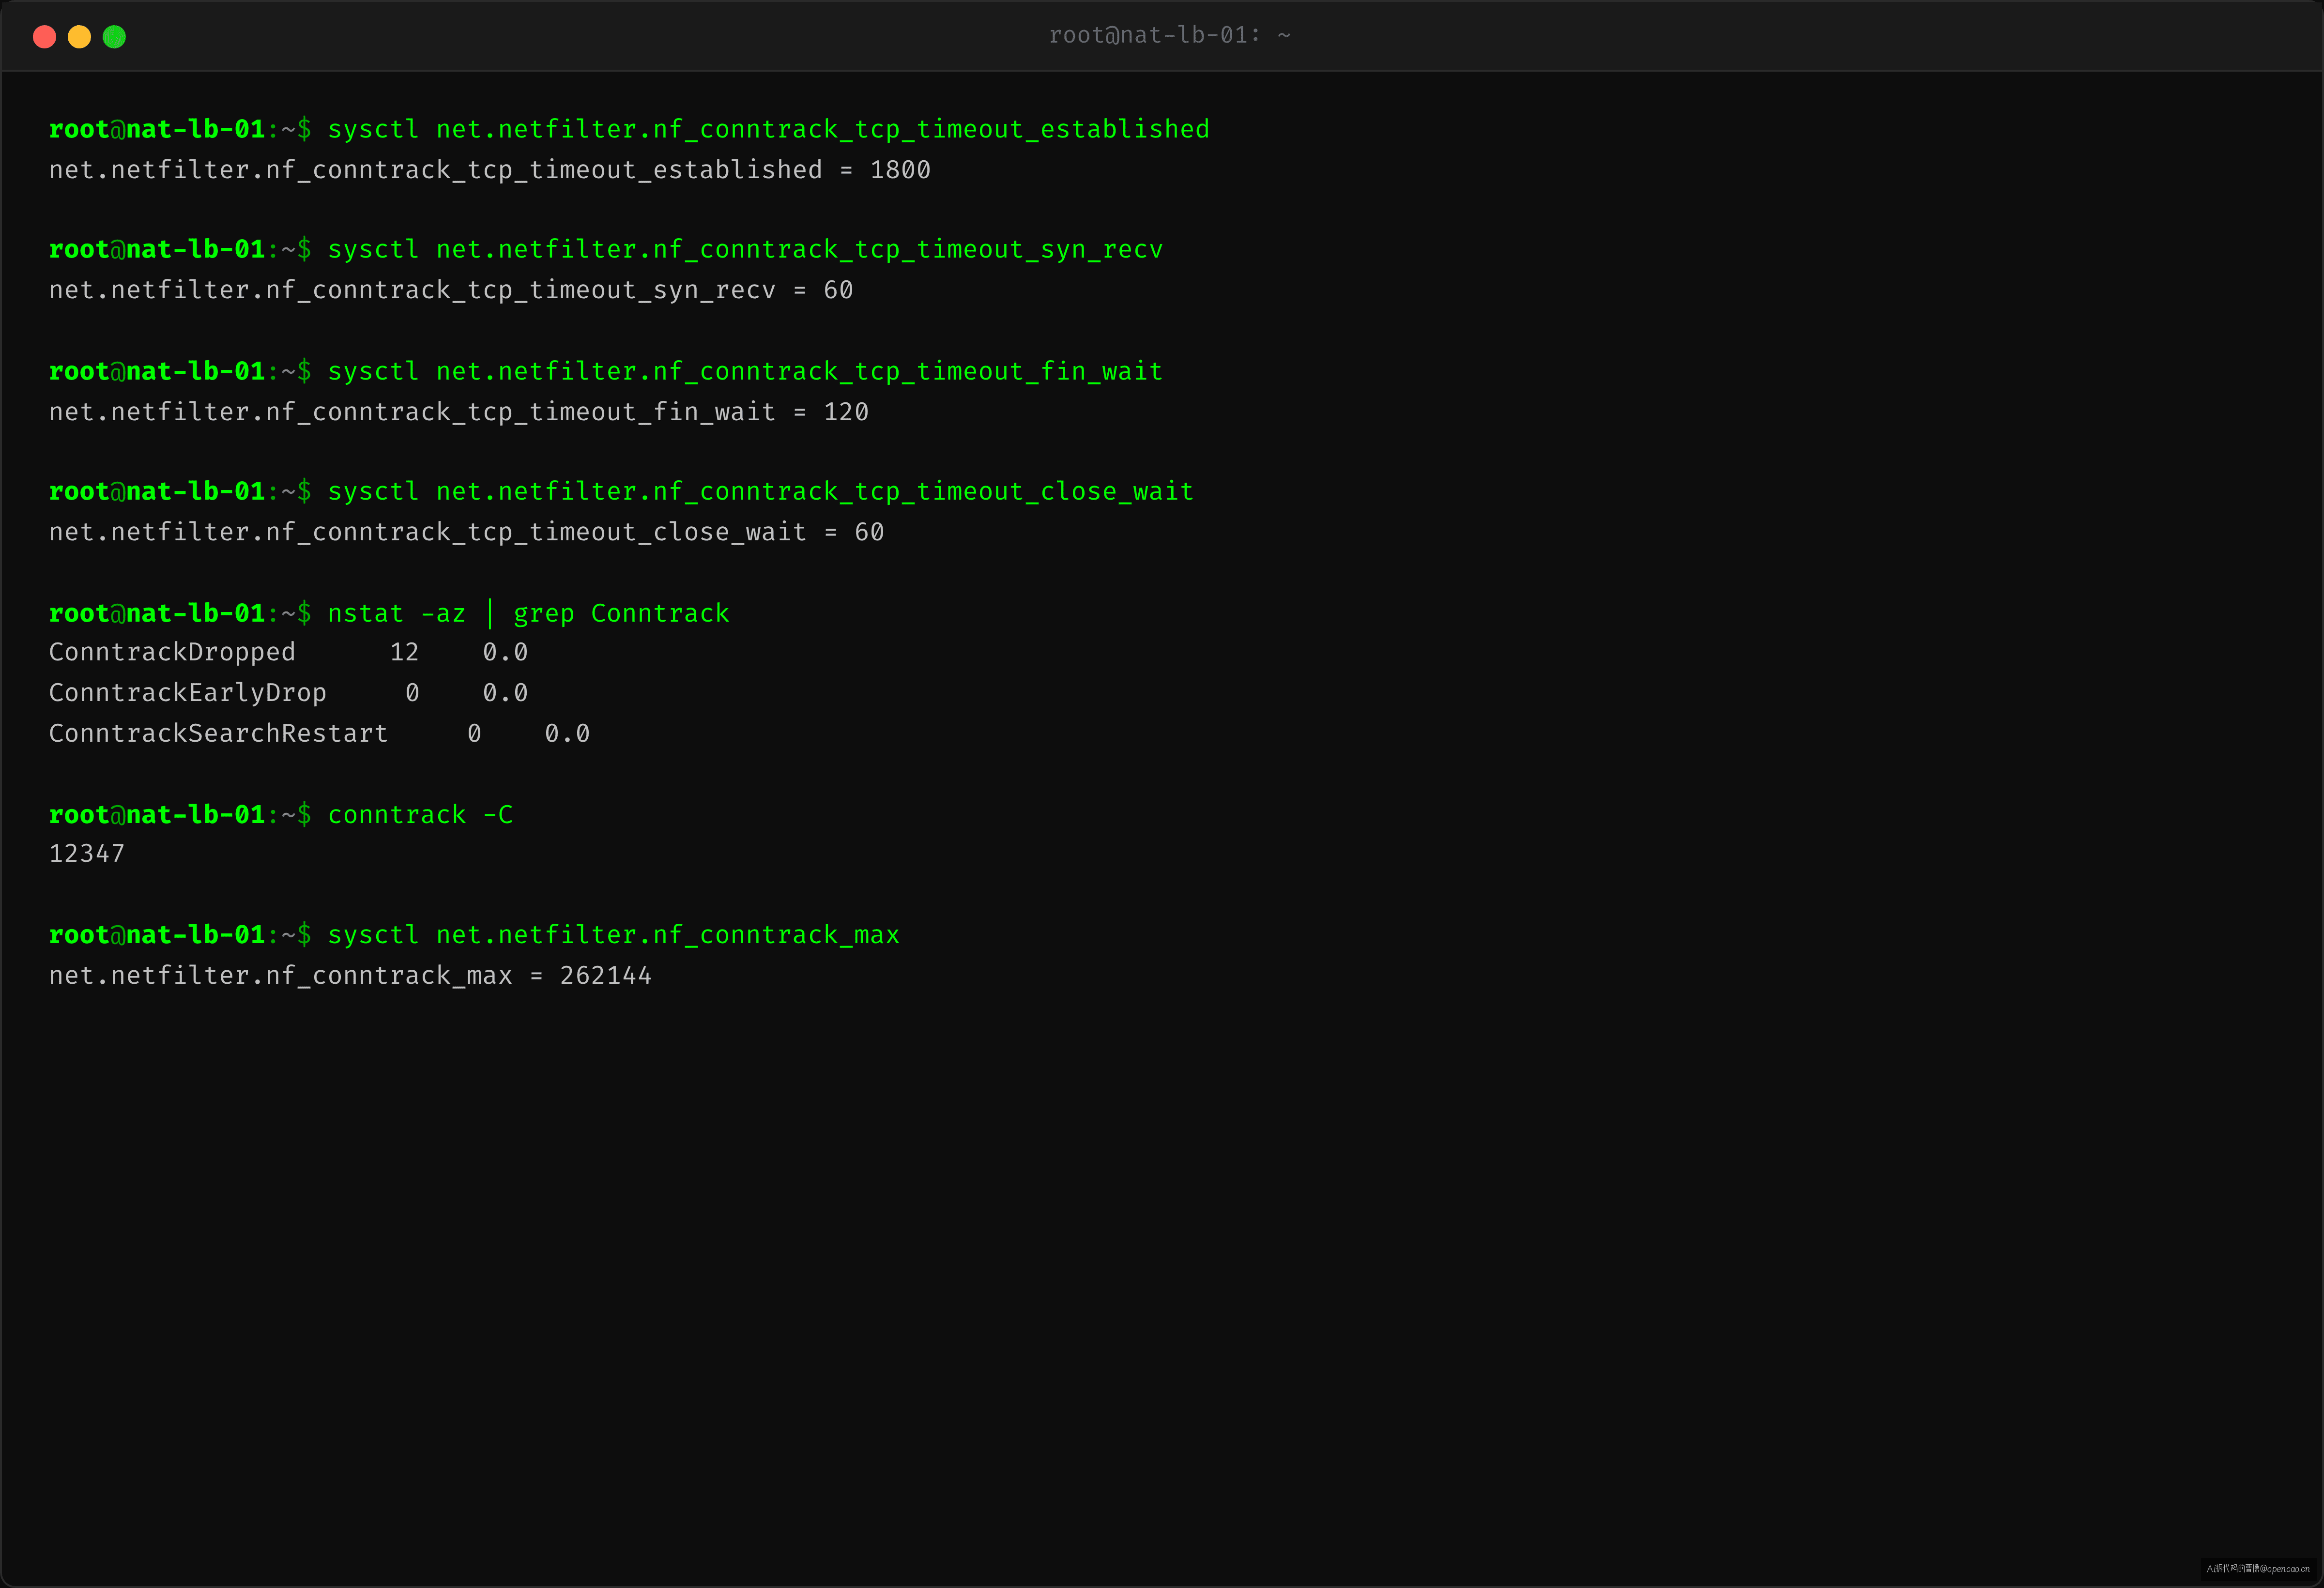
Task: Close the terminal window with red button
Action: (44, 37)
